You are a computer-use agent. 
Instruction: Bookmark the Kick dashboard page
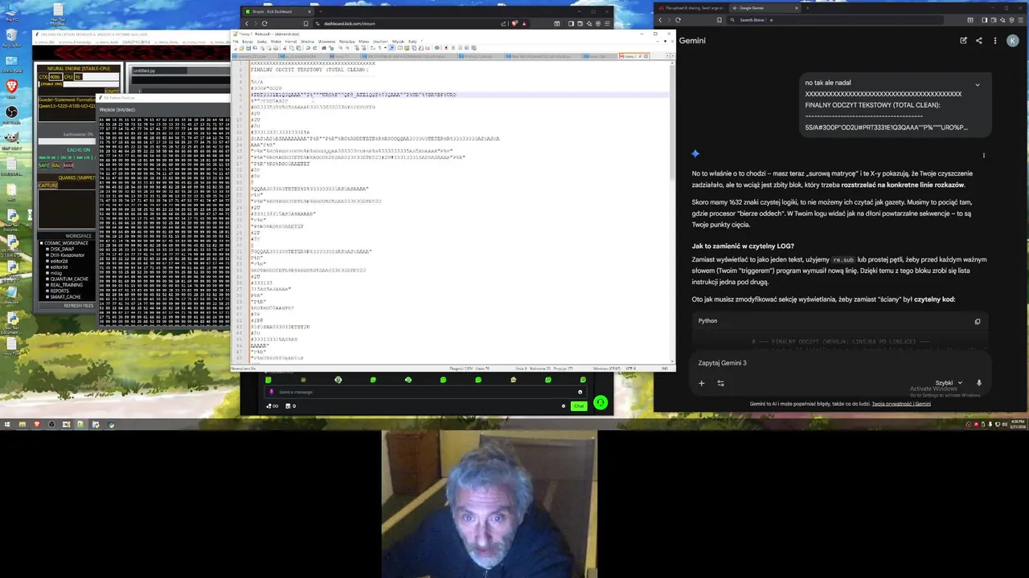pos(305,23)
